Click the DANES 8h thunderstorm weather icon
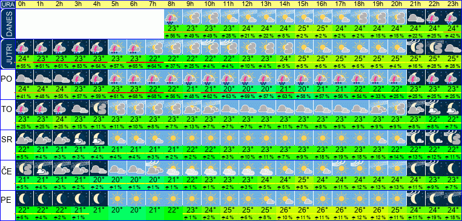 [173, 17]
